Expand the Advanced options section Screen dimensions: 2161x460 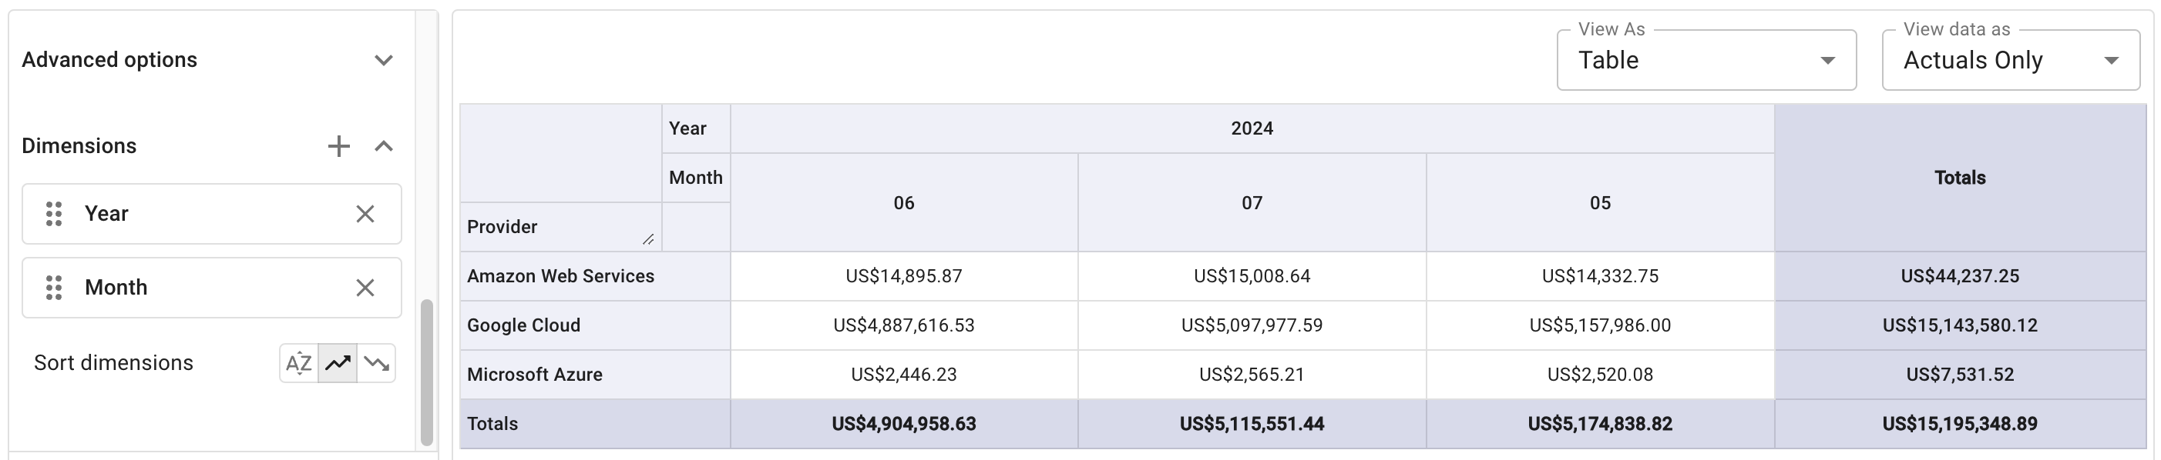pyautogui.click(x=383, y=60)
